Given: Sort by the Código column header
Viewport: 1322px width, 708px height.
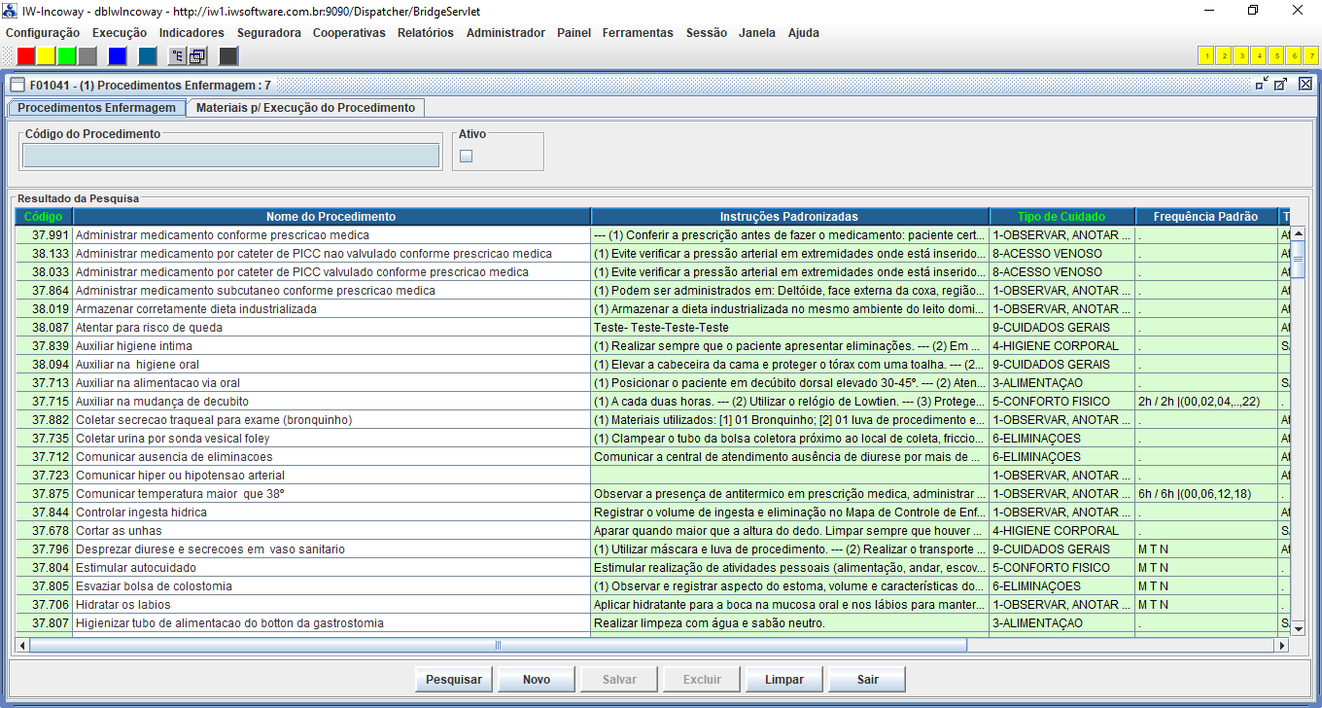Looking at the screenshot, I should (x=44, y=217).
